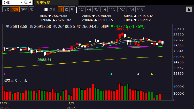Click the yellow triangle marker on chart
Image resolution: width=194 pixels, height=109 pixels.
pyautogui.click(x=152, y=74)
